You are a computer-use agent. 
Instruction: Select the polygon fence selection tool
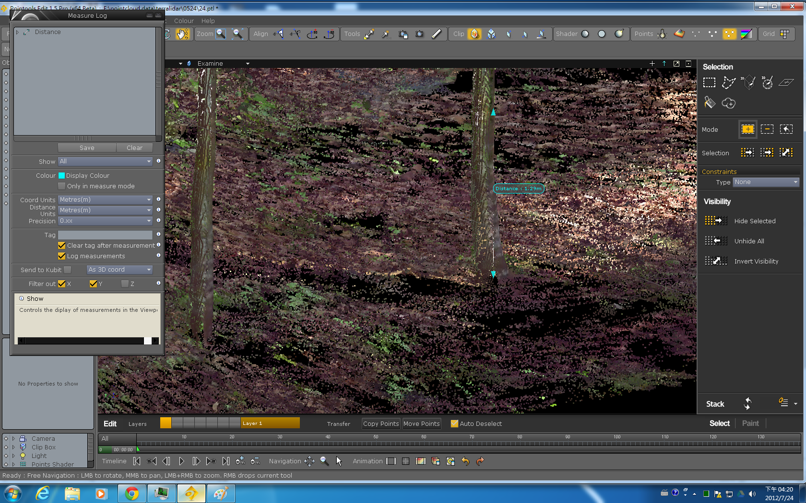(729, 82)
